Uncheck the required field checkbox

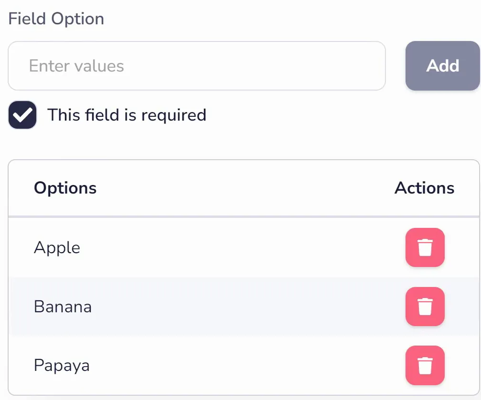(22, 115)
